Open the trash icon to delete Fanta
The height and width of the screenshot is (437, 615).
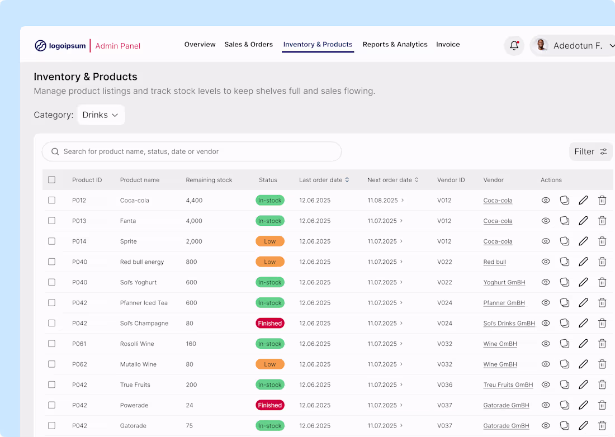pos(602,221)
